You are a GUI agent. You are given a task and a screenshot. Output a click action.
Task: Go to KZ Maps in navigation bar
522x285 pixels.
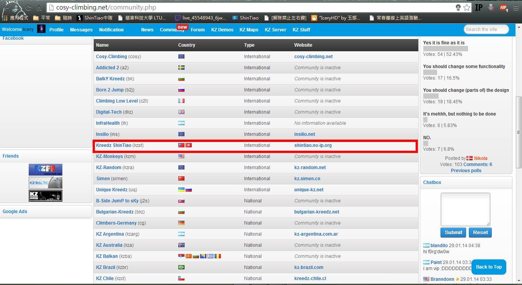pos(249,30)
